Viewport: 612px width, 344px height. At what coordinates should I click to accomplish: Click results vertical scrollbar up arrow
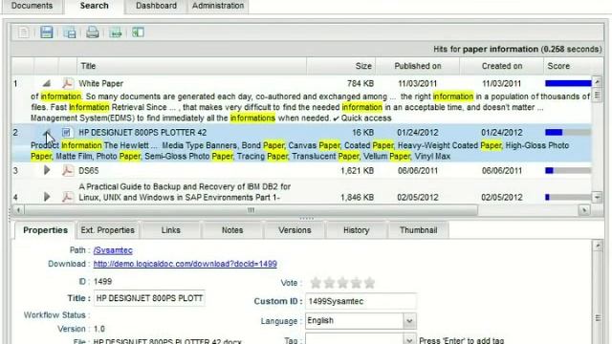[597, 82]
